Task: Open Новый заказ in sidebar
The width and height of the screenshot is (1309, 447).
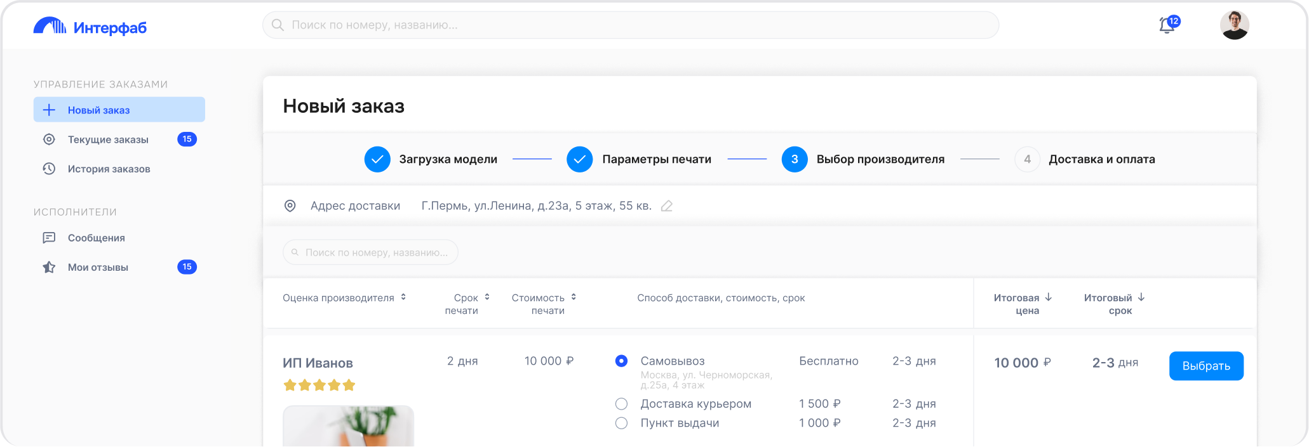Action: click(x=119, y=110)
